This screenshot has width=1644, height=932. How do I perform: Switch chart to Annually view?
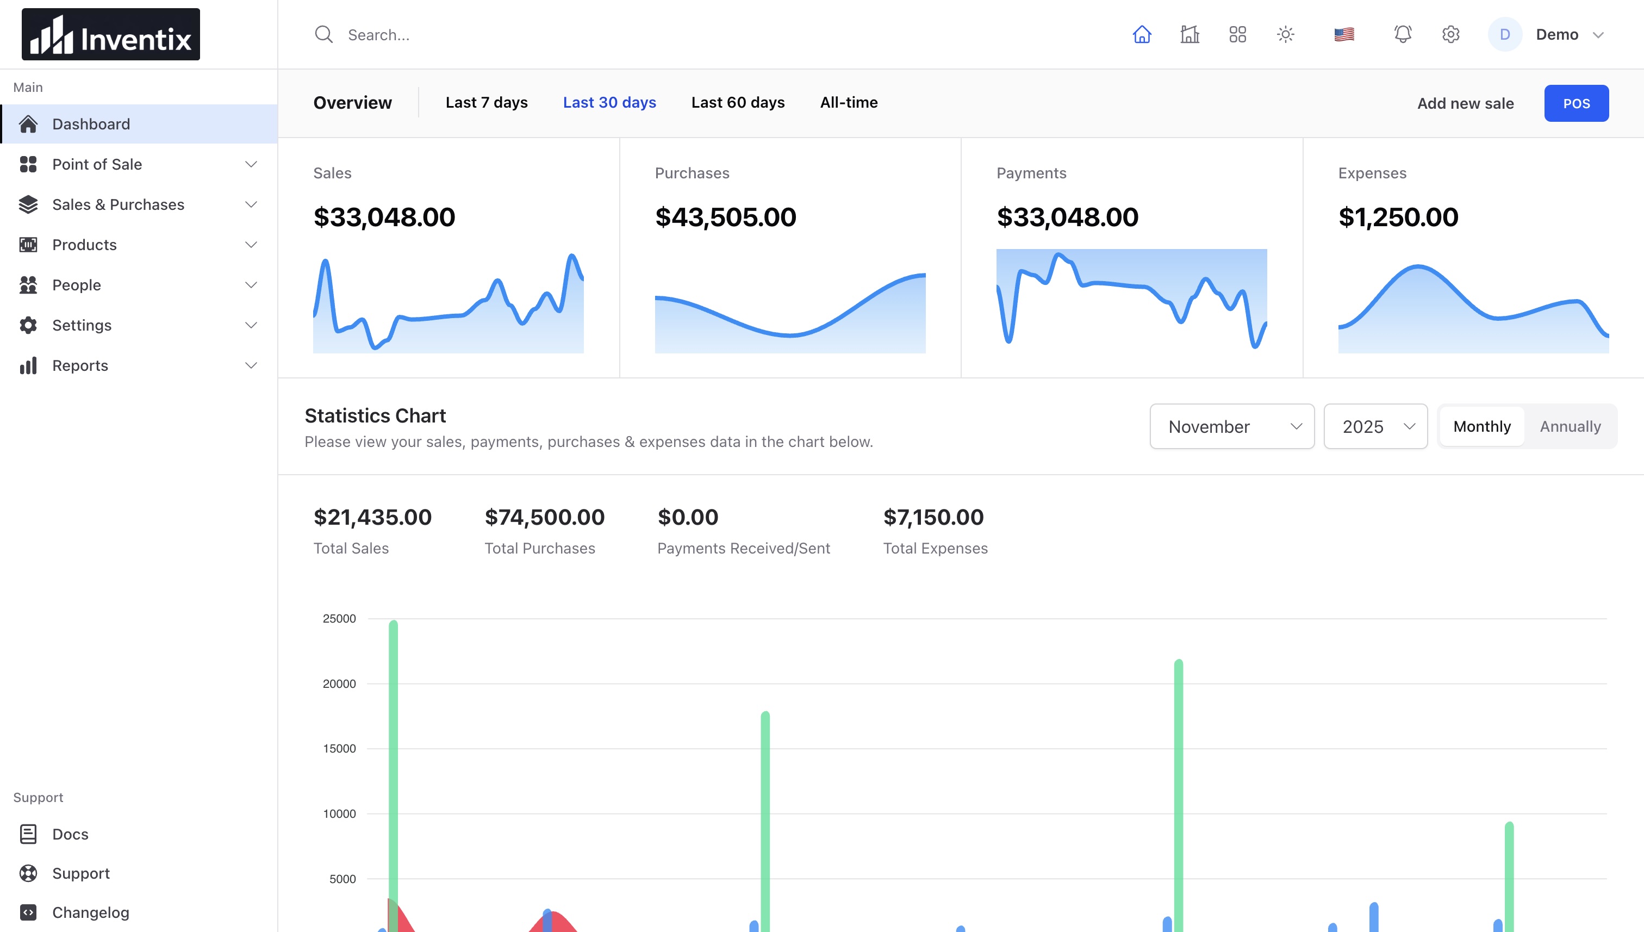tap(1570, 426)
